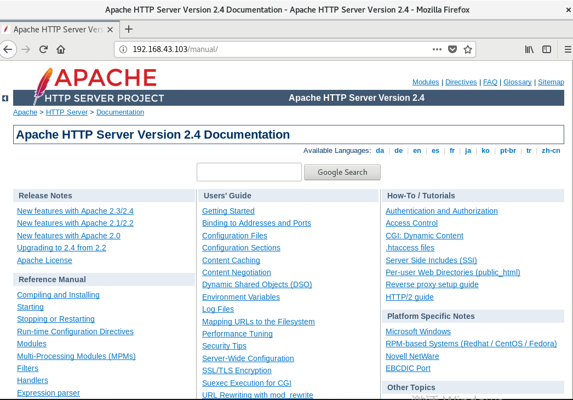Switch language to pt-br

(508, 151)
